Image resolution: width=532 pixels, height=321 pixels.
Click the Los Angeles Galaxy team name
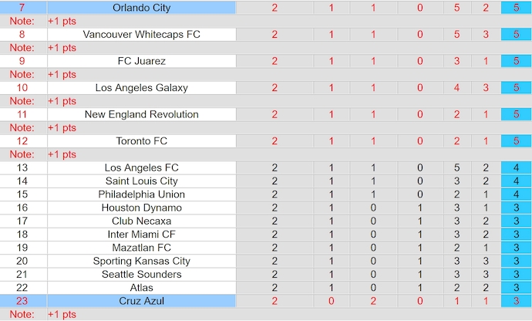click(142, 88)
